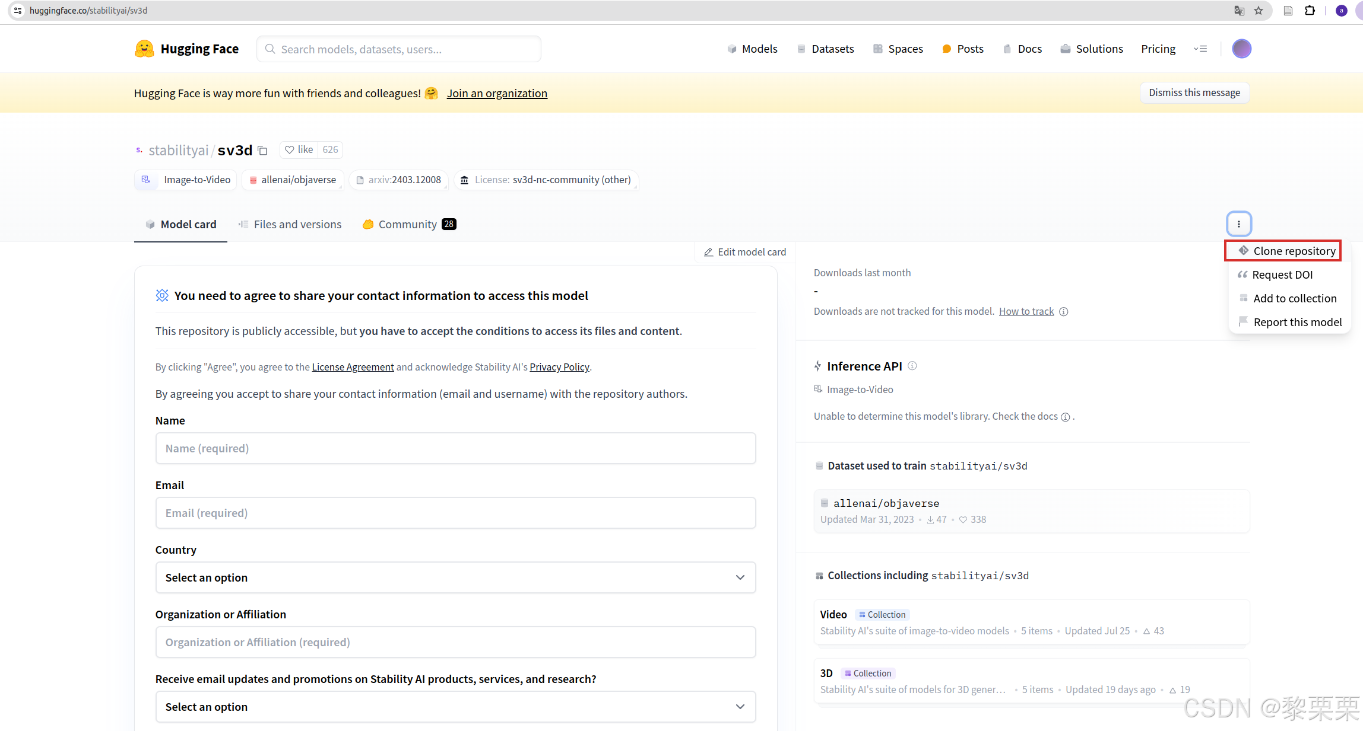Click the Edit model card pencil icon
1363x731 pixels.
pos(708,251)
